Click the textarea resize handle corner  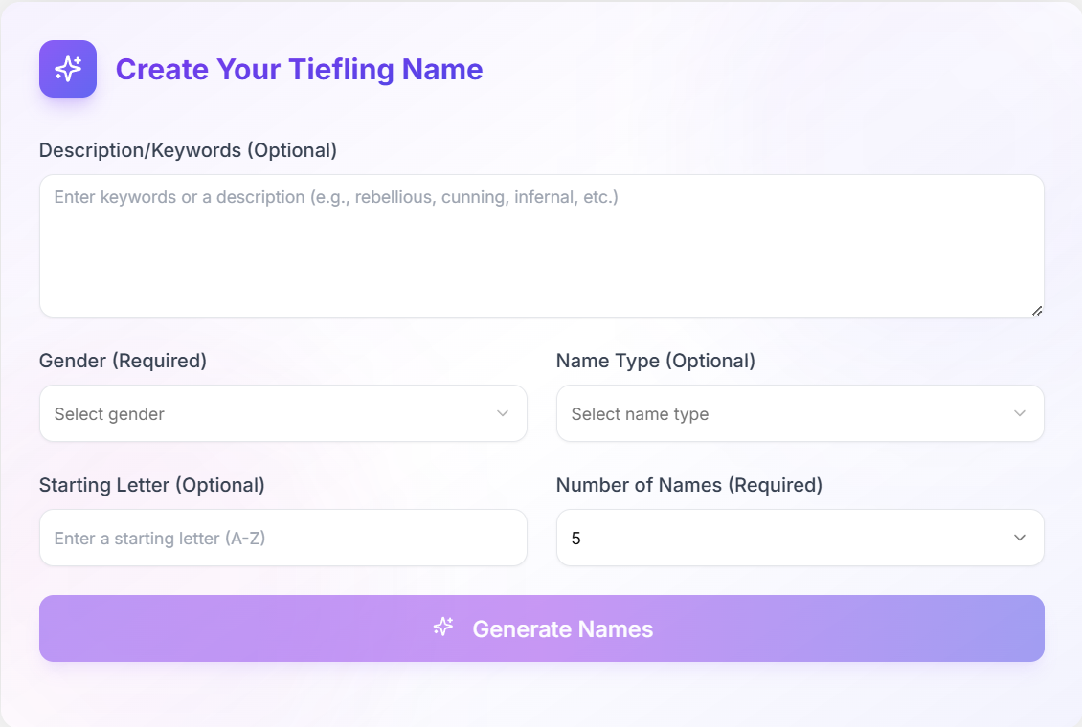click(x=1036, y=311)
